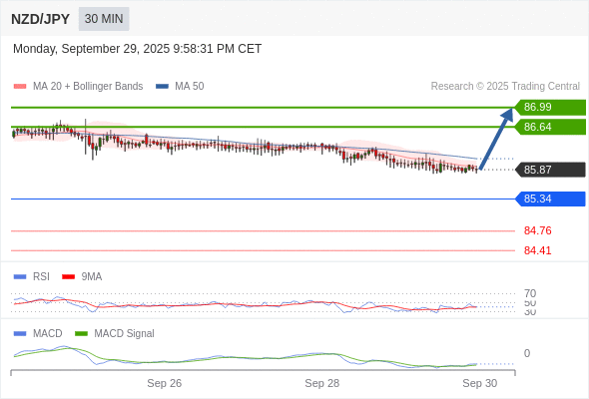Click the date and time 'Monday, September 29, 2025 9:58:31 PM CET'
Viewport: 589px width, 399px height.
[x=137, y=49]
